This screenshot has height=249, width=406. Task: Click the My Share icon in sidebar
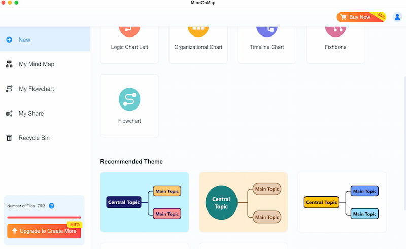click(x=9, y=114)
